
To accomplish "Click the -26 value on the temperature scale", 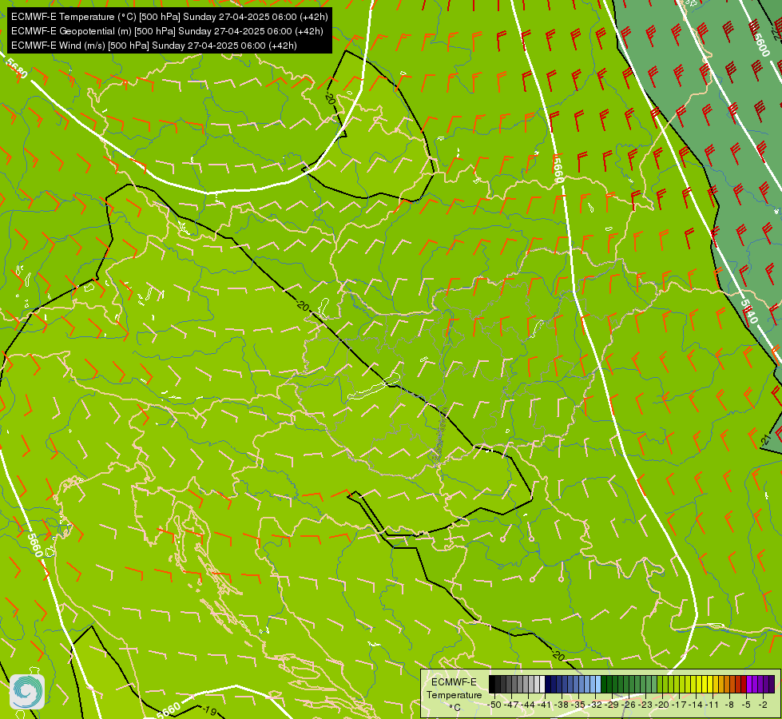I will click(x=629, y=705).
